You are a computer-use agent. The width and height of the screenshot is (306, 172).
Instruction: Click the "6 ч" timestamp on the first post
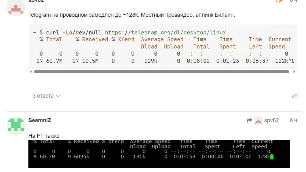pyautogui.click(x=293, y=1)
